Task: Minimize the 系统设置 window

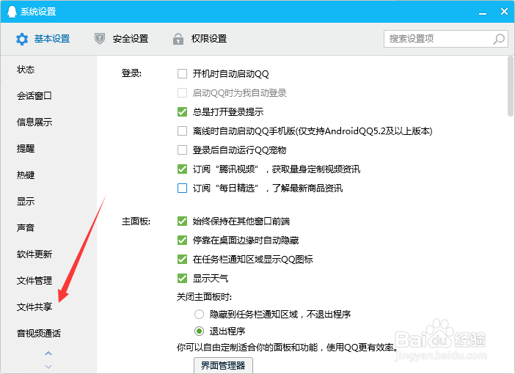Action: coord(482,12)
